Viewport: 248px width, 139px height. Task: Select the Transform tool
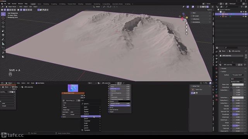[3, 35]
